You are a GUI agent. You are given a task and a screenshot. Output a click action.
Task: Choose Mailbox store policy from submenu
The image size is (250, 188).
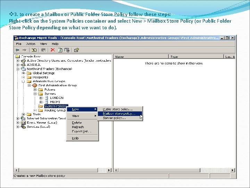pos(120,113)
